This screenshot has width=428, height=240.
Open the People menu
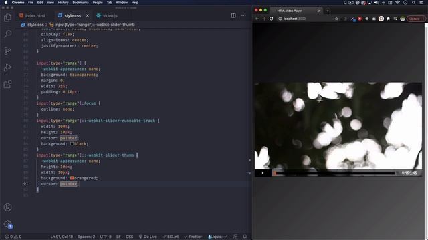[x=98, y=3]
